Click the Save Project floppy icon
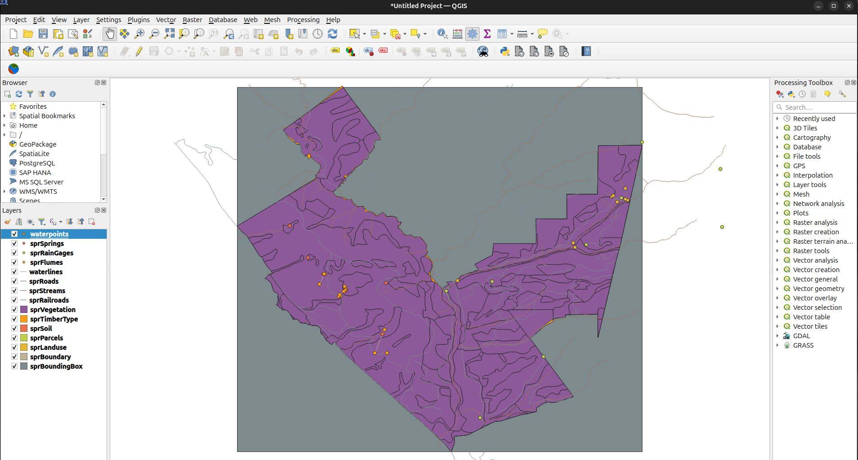This screenshot has height=460, width=858. (x=43, y=34)
